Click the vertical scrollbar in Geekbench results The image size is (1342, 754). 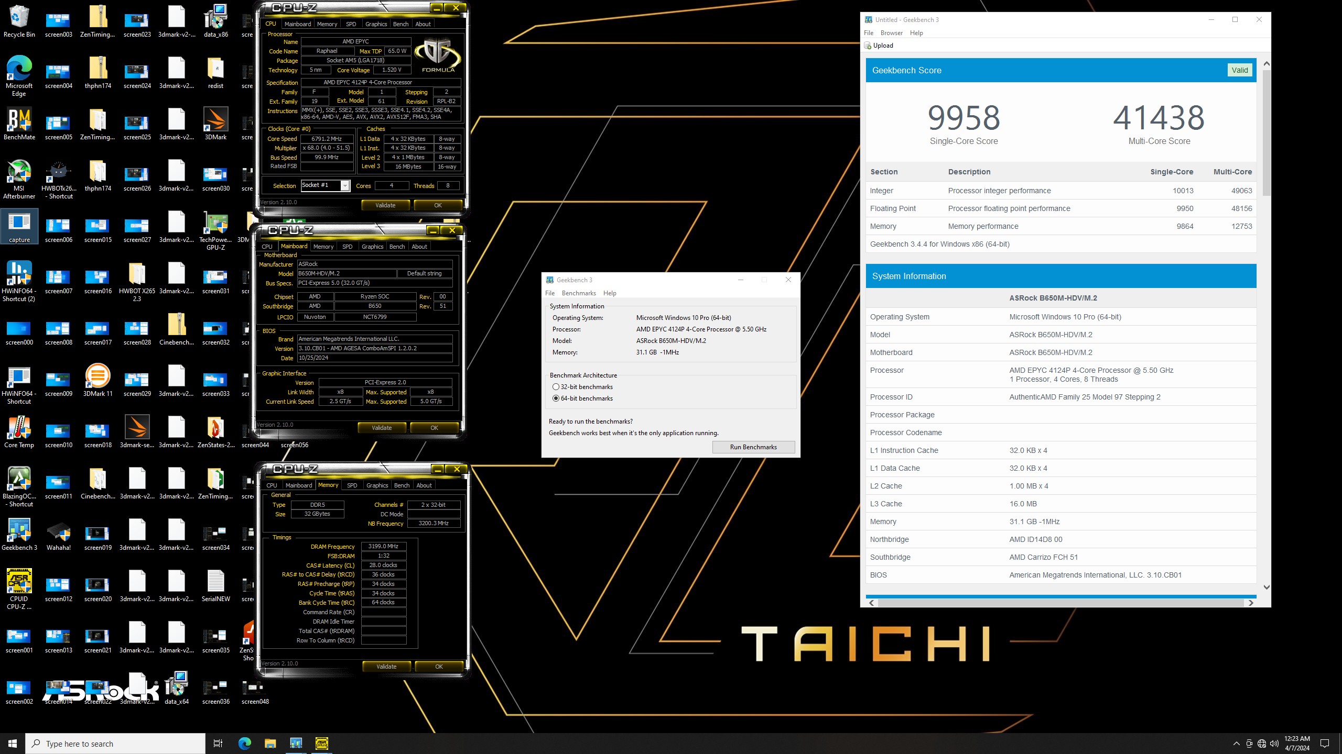[1267, 132]
